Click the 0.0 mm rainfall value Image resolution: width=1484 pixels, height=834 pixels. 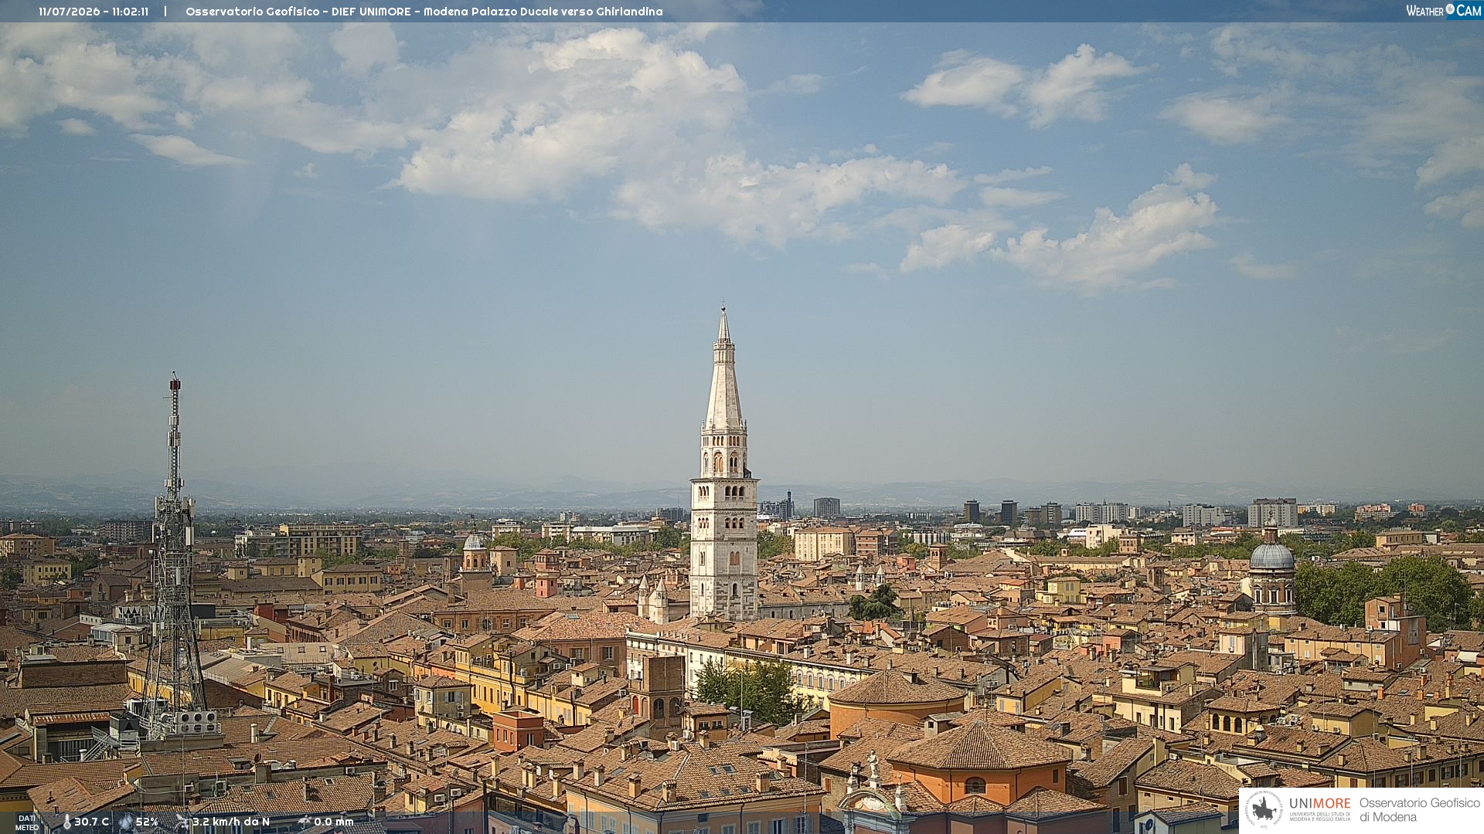(334, 822)
